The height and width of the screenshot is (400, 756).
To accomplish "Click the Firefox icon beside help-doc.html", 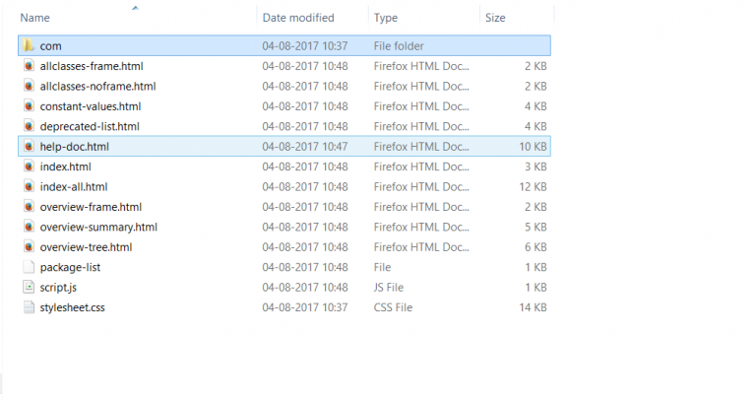I will 29,146.
